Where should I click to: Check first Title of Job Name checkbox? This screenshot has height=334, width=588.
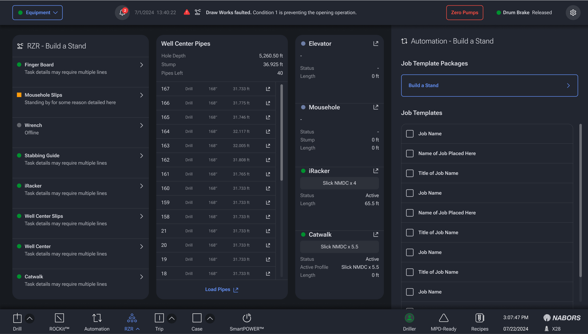click(x=410, y=173)
